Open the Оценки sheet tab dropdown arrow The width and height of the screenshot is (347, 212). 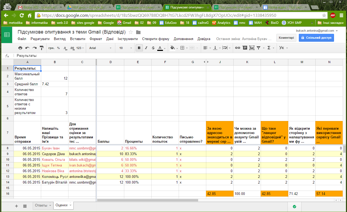tap(71, 205)
